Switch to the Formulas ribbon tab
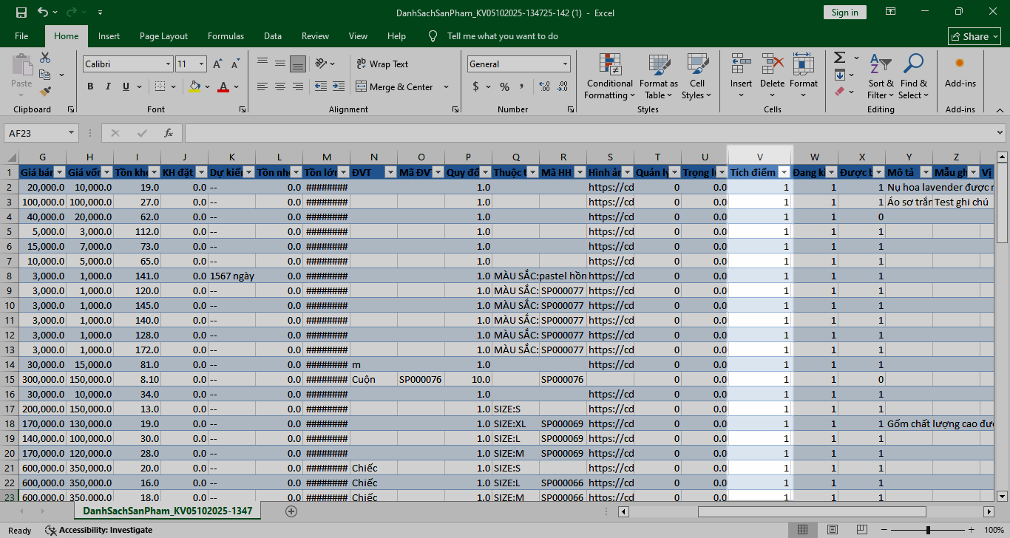This screenshot has width=1010, height=538. tap(226, 36)
